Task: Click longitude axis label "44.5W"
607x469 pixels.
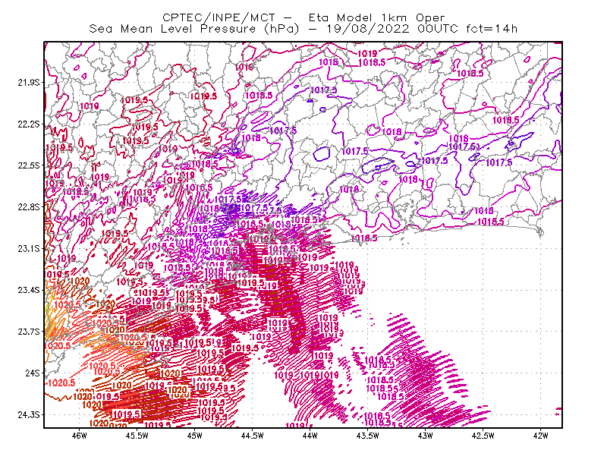Action: pos(253,436)
